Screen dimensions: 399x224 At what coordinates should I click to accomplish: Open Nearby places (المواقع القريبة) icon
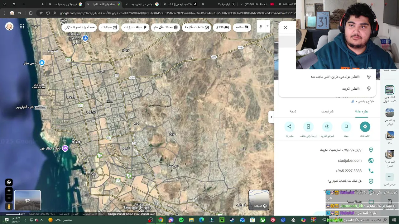(327, 127)
